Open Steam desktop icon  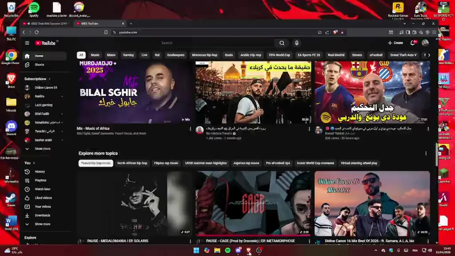tap(11, 200)
